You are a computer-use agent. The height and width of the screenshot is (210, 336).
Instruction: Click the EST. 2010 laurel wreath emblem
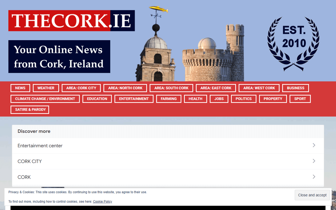[293, 44]
